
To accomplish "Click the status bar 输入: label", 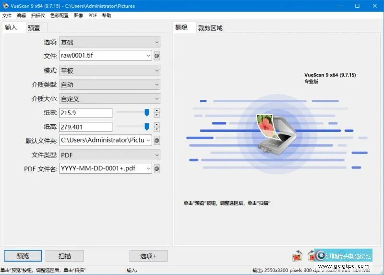I will click(132, 270).
